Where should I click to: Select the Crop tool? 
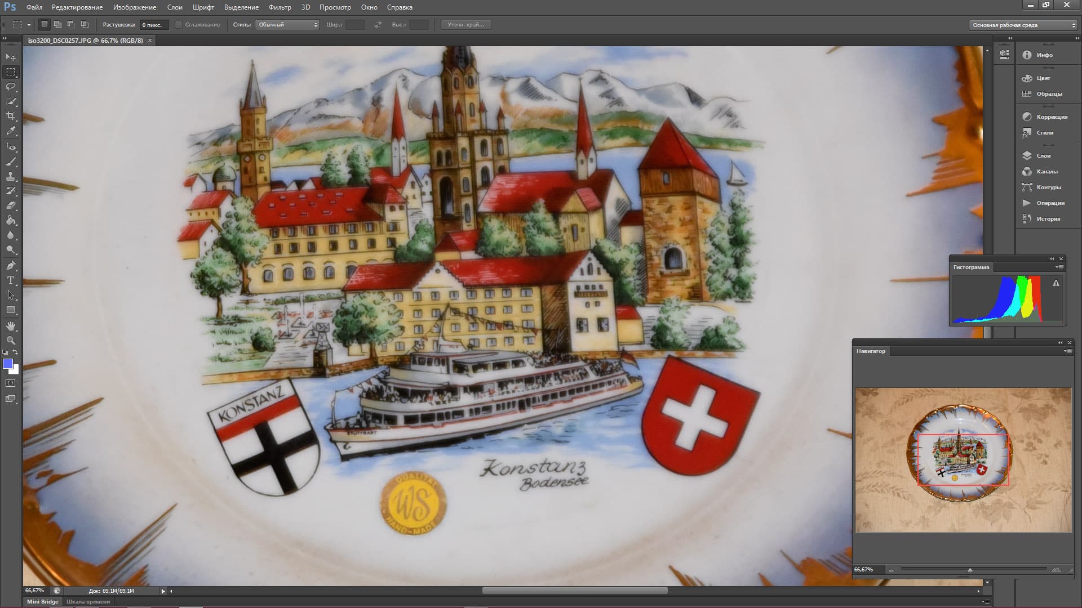point(11,116)
